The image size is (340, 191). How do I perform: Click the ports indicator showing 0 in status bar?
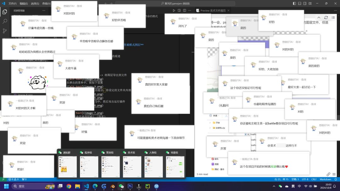click(x=24, y=179)
